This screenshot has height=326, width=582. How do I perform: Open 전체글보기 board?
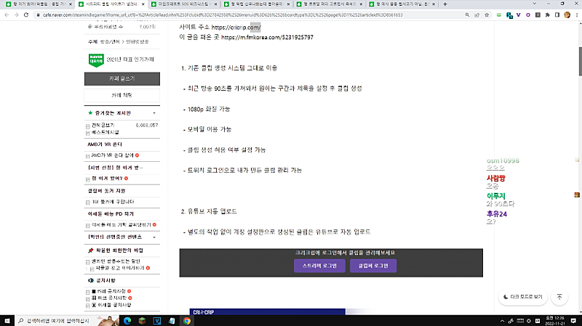tap(103, 125)
